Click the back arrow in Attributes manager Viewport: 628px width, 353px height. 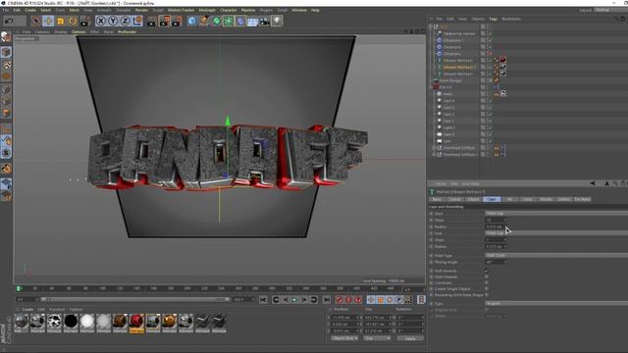tap(593, 183)
